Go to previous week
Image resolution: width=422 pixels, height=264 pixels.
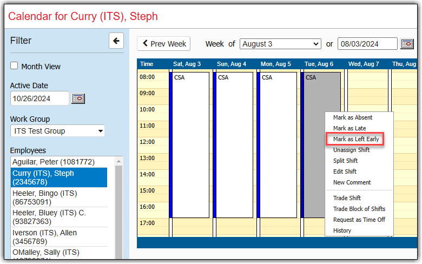(164, 44)
